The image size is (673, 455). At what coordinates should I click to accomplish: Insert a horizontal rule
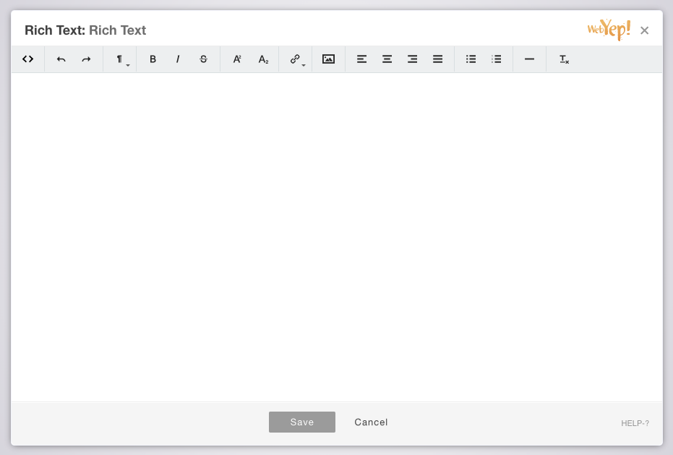(x=529, y=59)
